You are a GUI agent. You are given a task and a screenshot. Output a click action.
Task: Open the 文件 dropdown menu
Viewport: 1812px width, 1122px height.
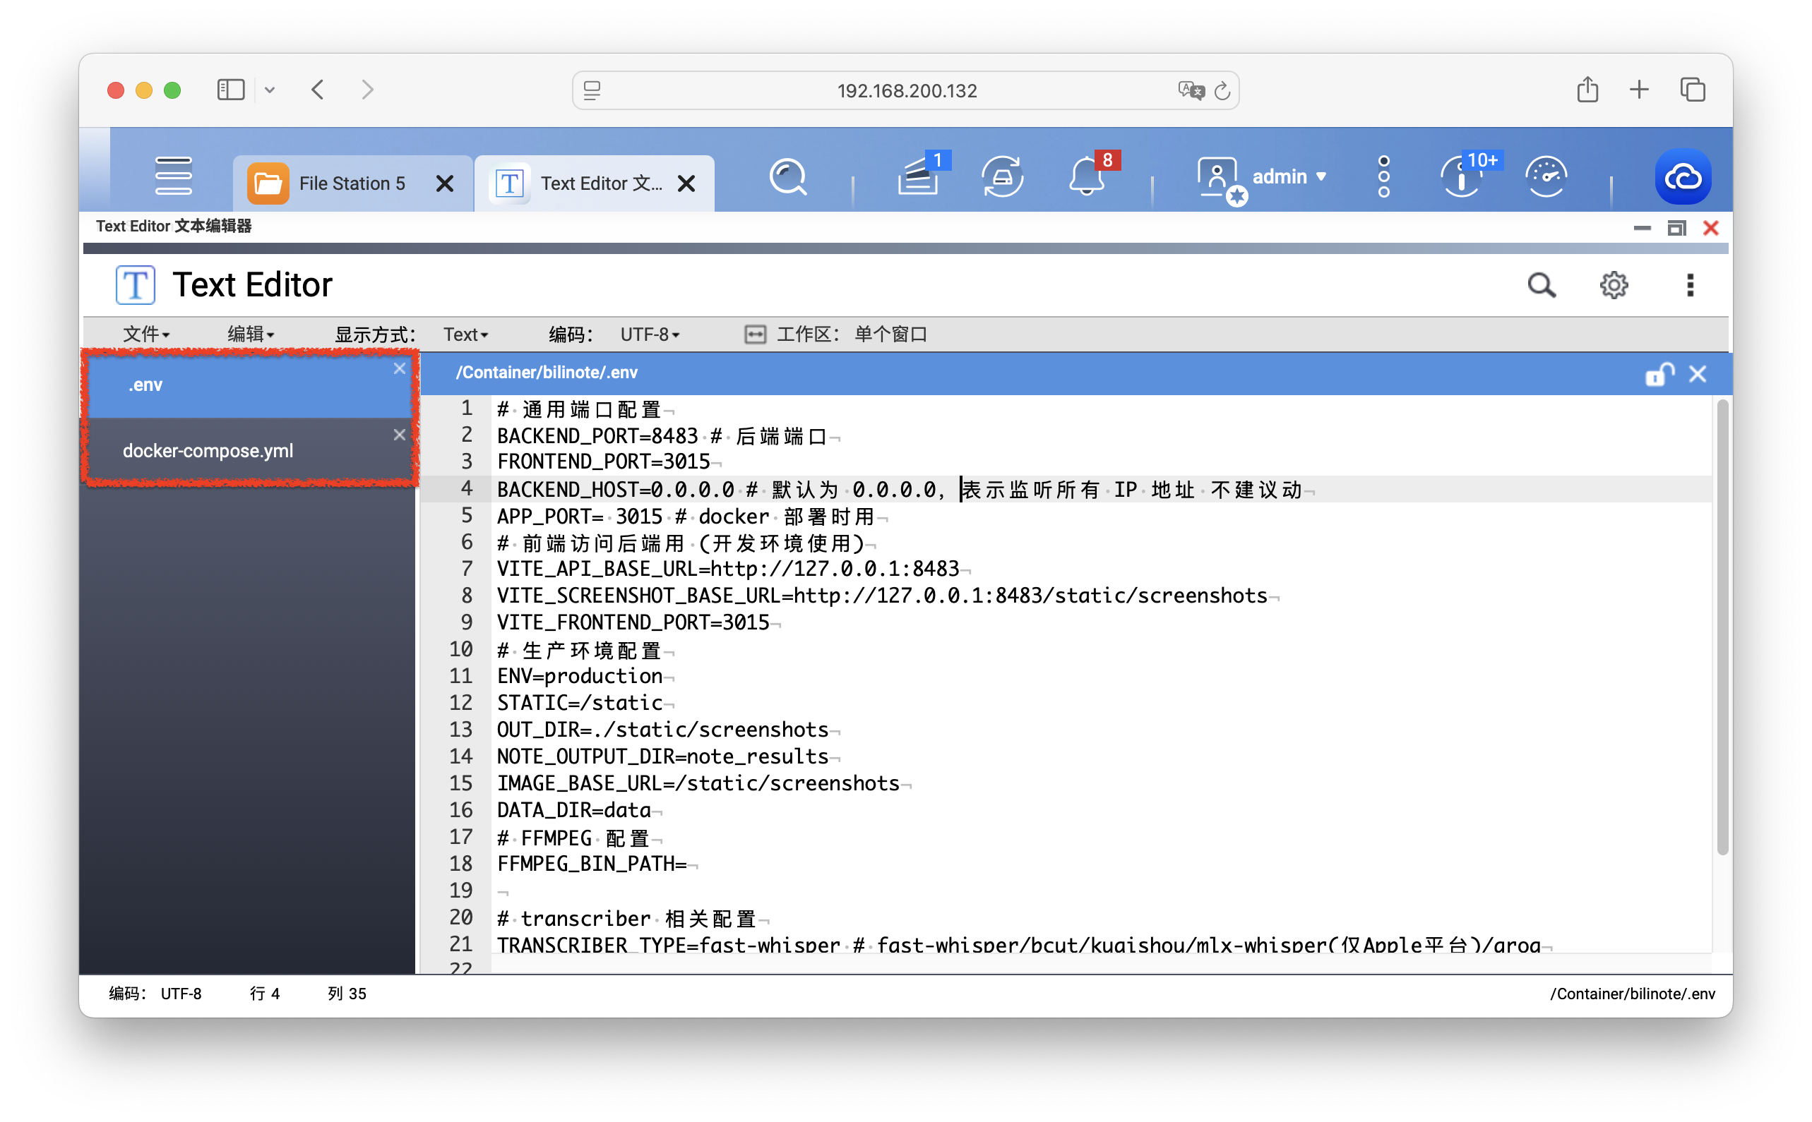145,334
